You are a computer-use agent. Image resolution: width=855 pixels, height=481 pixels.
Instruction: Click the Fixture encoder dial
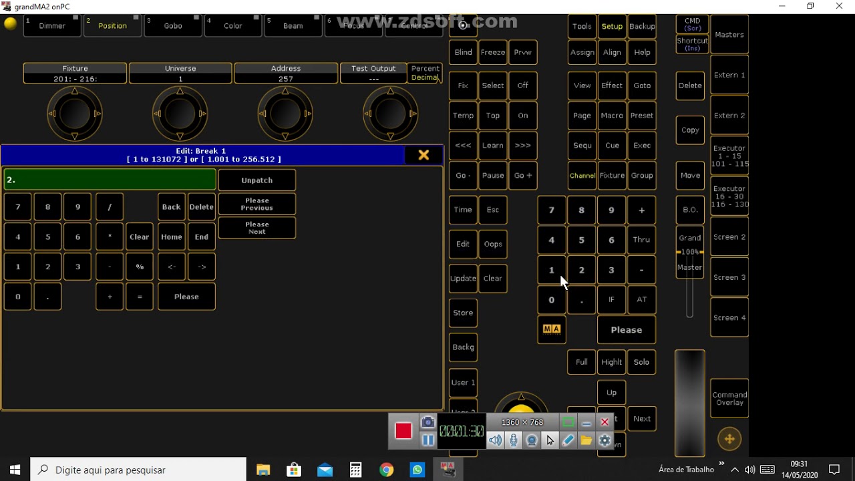[x=75, y=114]
